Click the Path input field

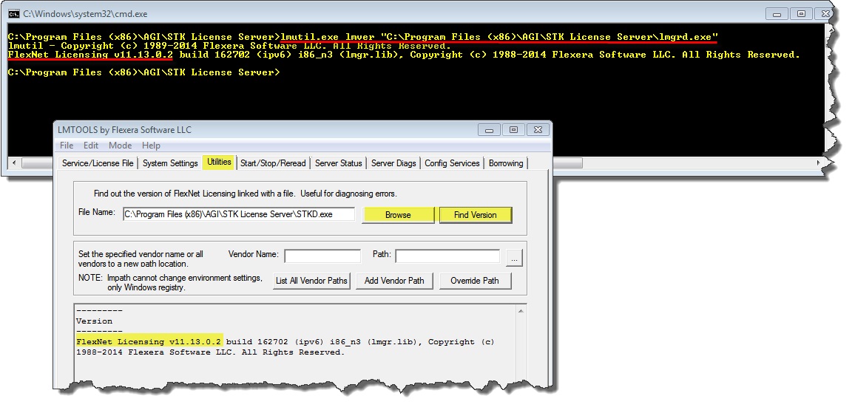tap(447, 256)
